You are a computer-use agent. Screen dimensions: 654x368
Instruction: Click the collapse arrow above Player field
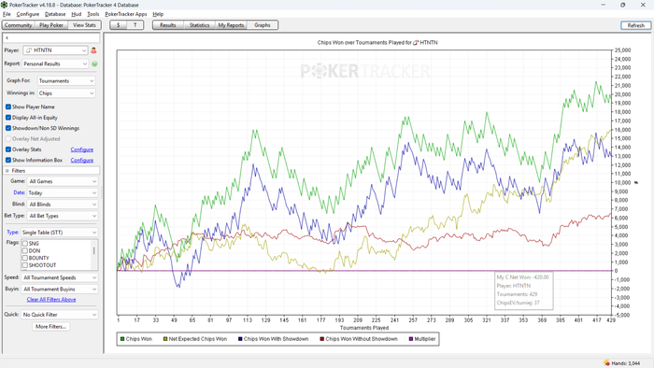(7, 38)
